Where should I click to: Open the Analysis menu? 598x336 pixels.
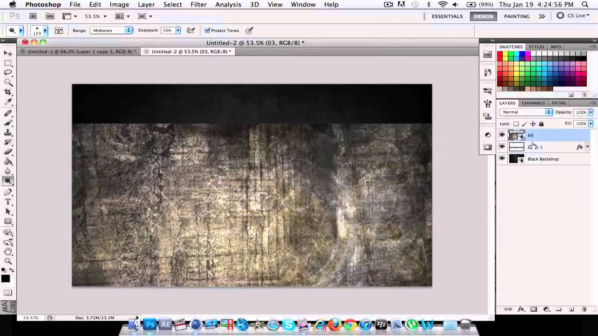coord(228,5)
